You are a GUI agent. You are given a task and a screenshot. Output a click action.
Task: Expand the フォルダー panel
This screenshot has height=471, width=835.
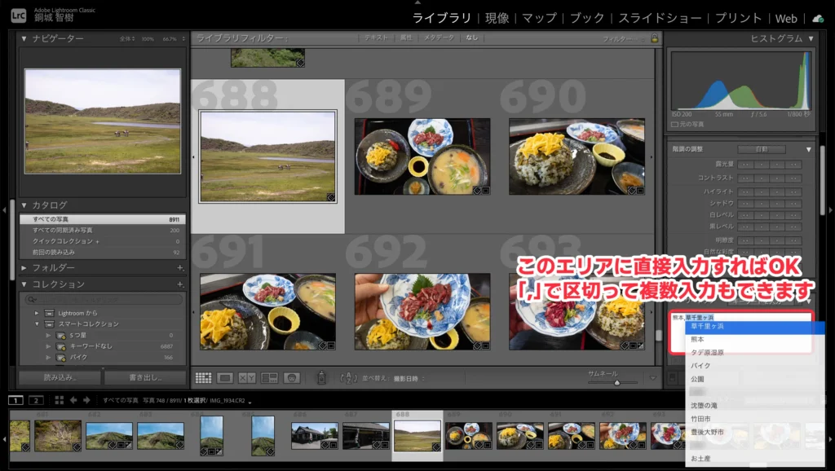24,268
